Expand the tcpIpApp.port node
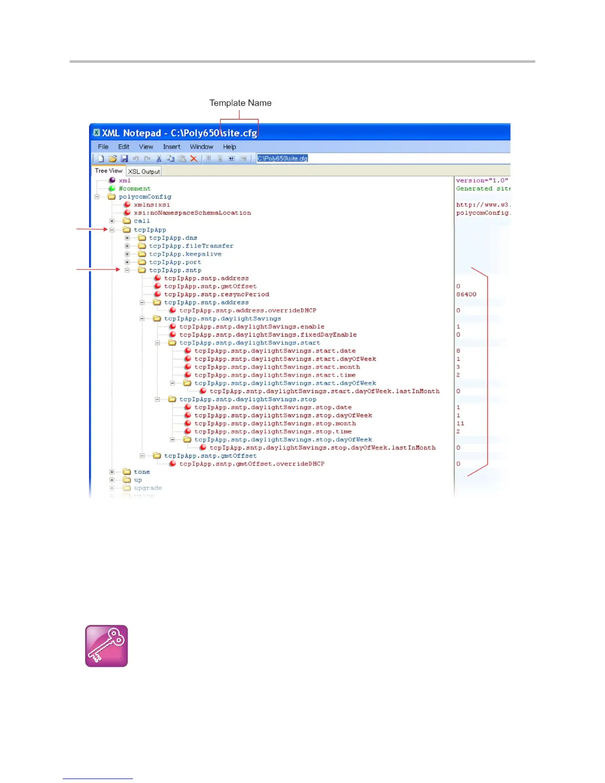Screen dimensions: 605x783 pos(128,262)
